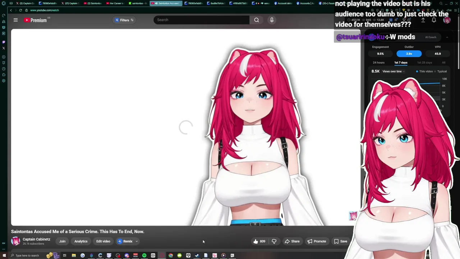
Task: Open Spotify from the taskbar
Action: click(144, 255)
